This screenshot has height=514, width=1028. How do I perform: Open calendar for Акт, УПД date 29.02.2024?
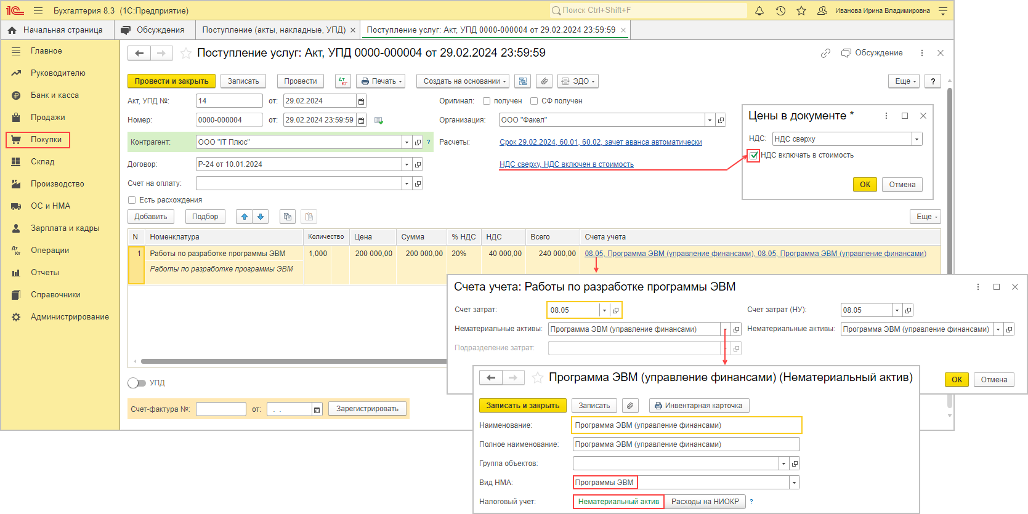tap(362, 101)
